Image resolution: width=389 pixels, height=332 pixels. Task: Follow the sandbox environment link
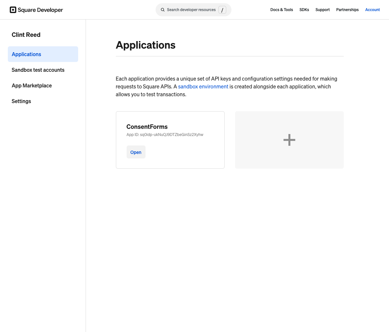tap(203, 86)
